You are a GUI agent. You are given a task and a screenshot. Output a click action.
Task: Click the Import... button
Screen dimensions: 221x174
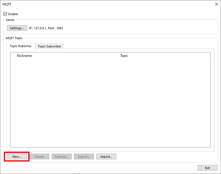click(x=106, y=157)
